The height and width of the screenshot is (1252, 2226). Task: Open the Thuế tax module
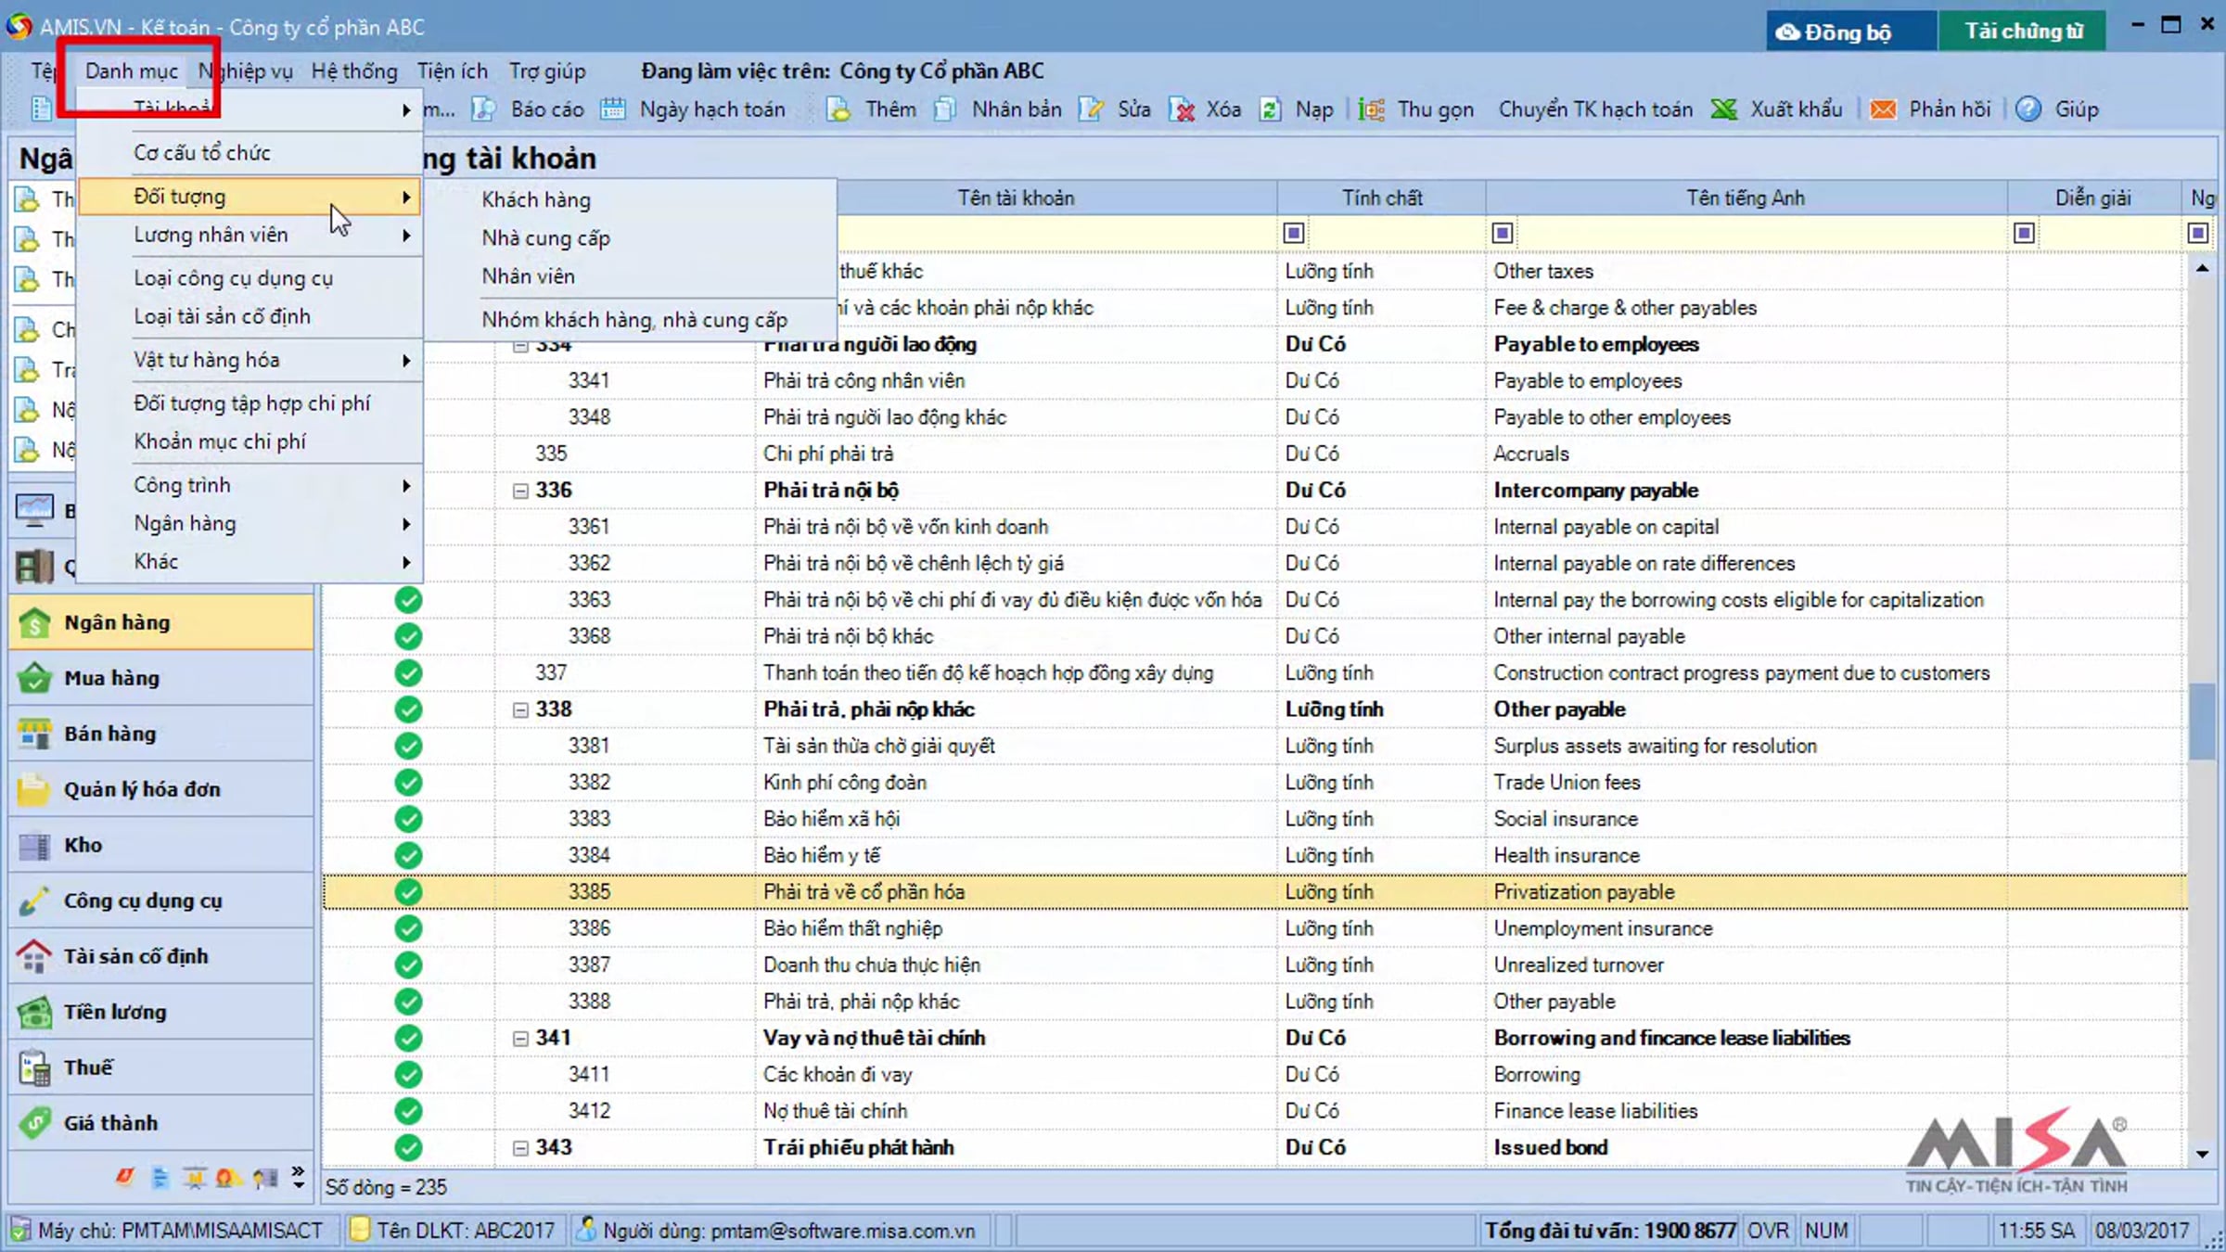click(x=162, y=1067)
